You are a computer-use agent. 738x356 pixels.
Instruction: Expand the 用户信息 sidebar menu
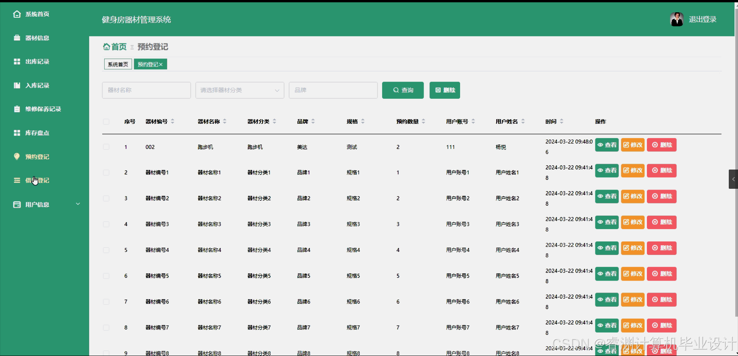[37, 205]
